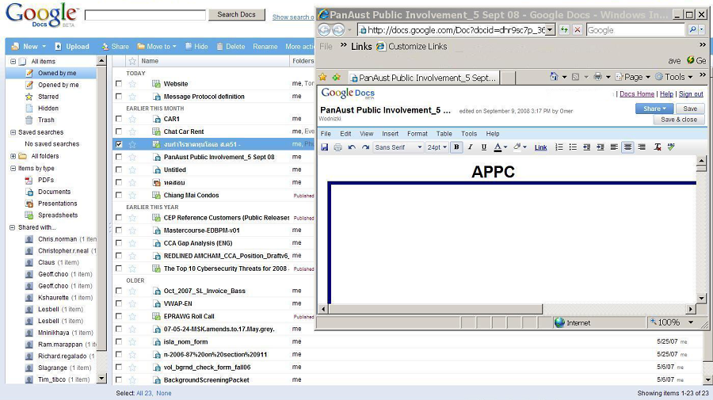The image size is (713, 400).
Task: Click the Google Docs search input field
Action: coord(145,15)
